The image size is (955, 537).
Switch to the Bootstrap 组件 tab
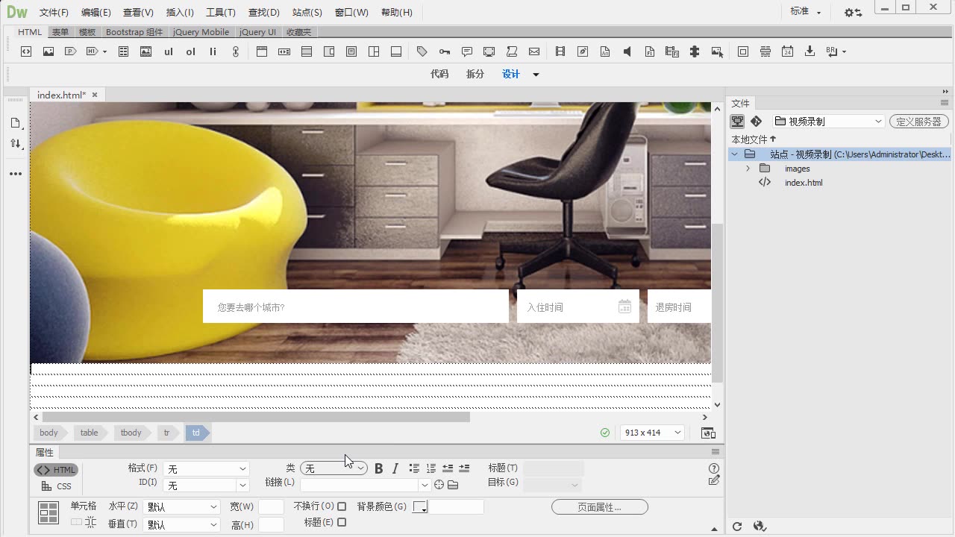coord(134,32)
